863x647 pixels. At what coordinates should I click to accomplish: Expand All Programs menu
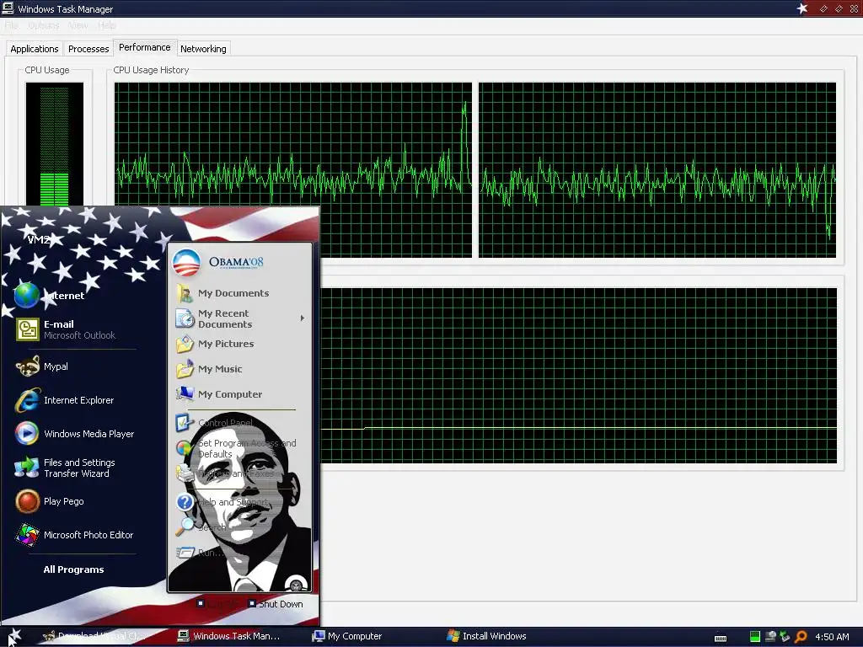(x=74, y=569)
